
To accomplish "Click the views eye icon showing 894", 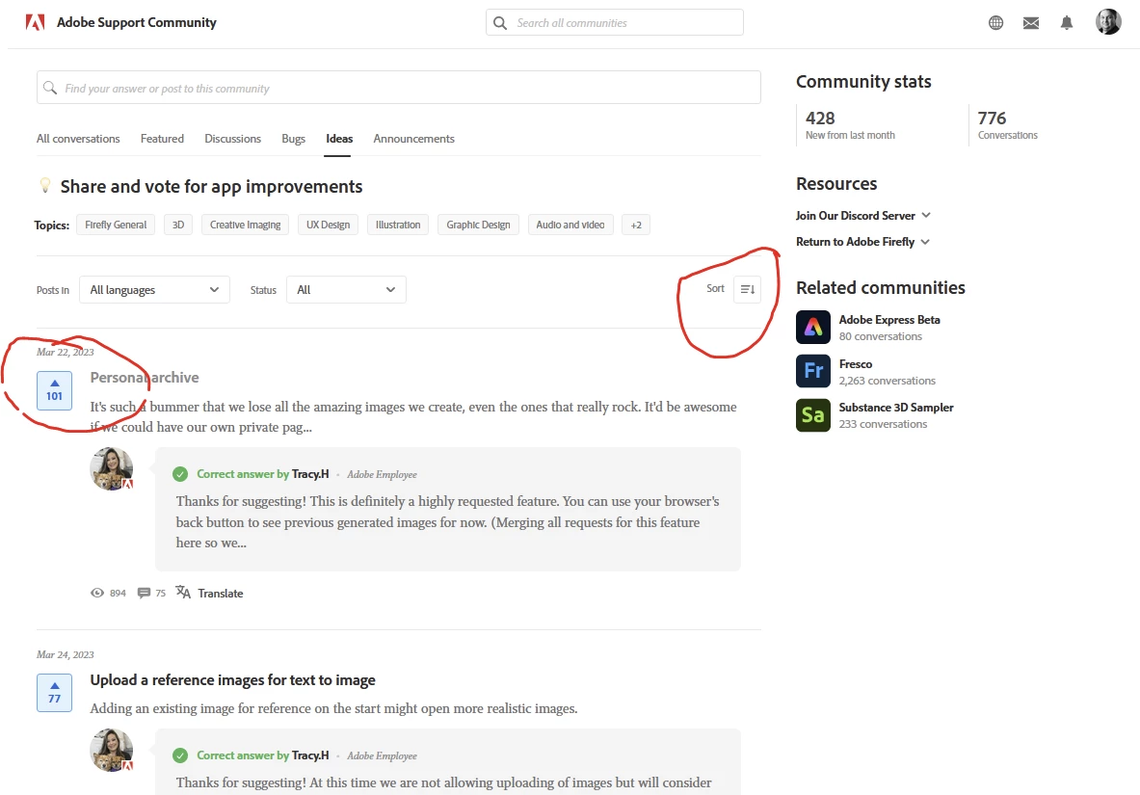I will click(96, 593).
